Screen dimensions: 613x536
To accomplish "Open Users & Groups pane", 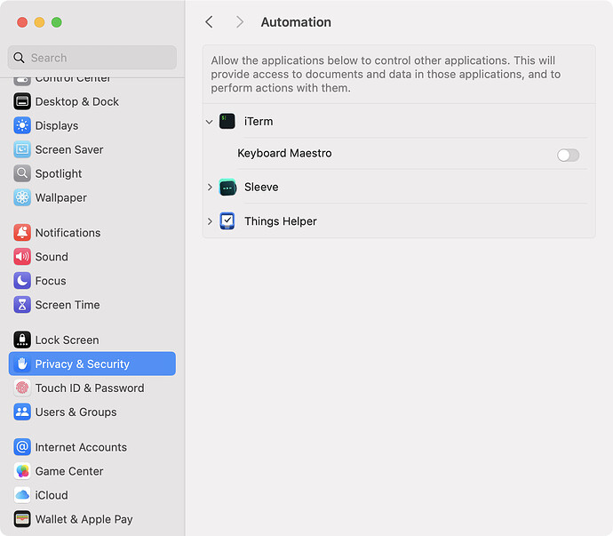I will coord(76,412).
